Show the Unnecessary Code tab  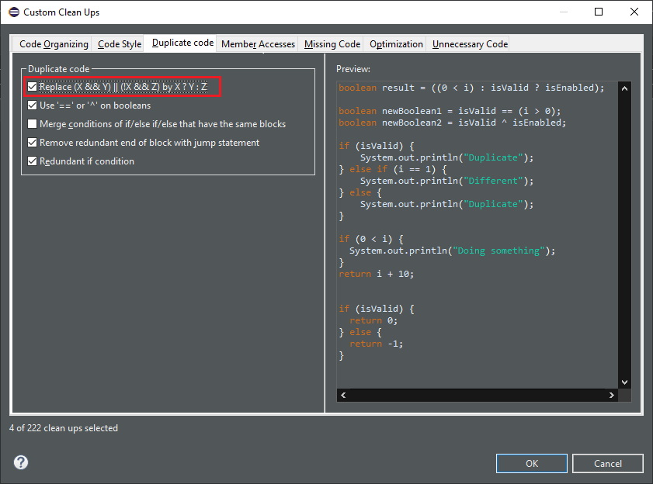(x=470, y=44)
